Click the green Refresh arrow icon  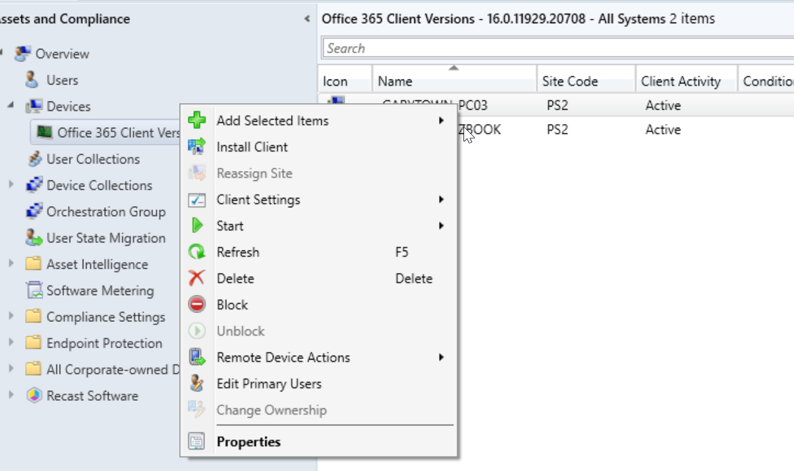197,252
